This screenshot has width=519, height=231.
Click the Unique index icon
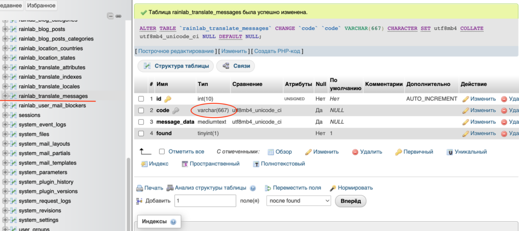(450, 152)
